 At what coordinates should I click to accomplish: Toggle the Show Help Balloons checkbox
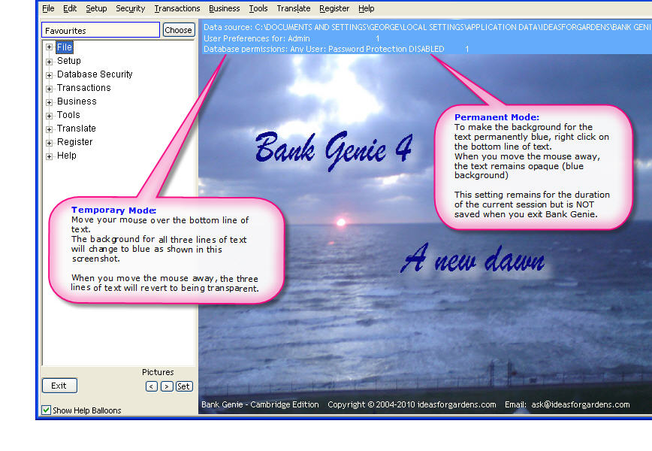click(46, 410)
